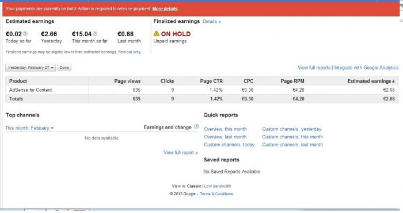
Task: Expand This month: February dropdown
Action: coord(29,128)
